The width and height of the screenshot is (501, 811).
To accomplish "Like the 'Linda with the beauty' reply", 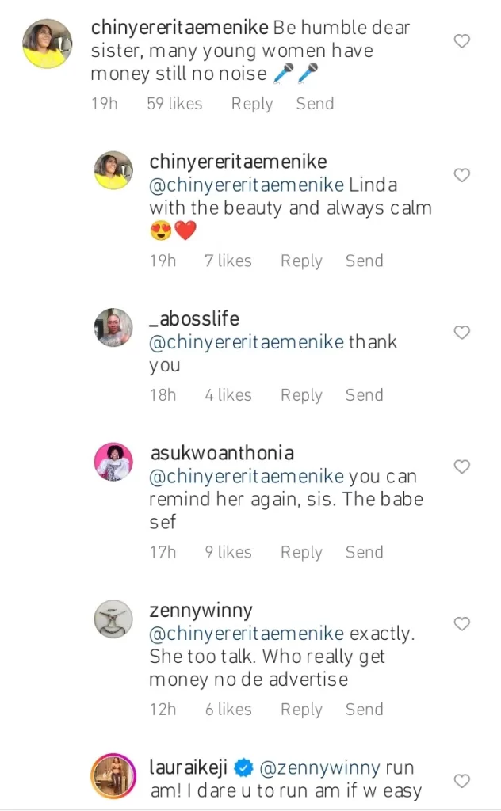I will point(461,175).
